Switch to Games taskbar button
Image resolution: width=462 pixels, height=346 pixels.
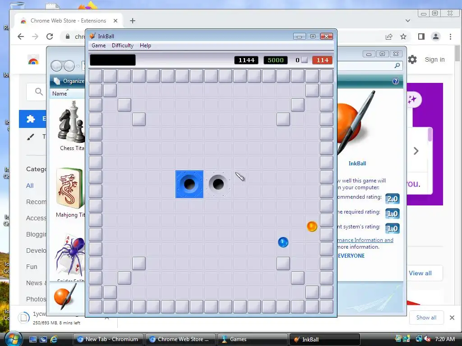point(252,339)
